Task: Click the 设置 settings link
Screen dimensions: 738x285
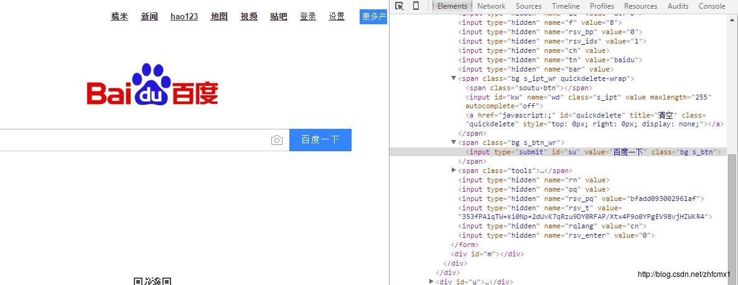Action: [x=337, y=16]
